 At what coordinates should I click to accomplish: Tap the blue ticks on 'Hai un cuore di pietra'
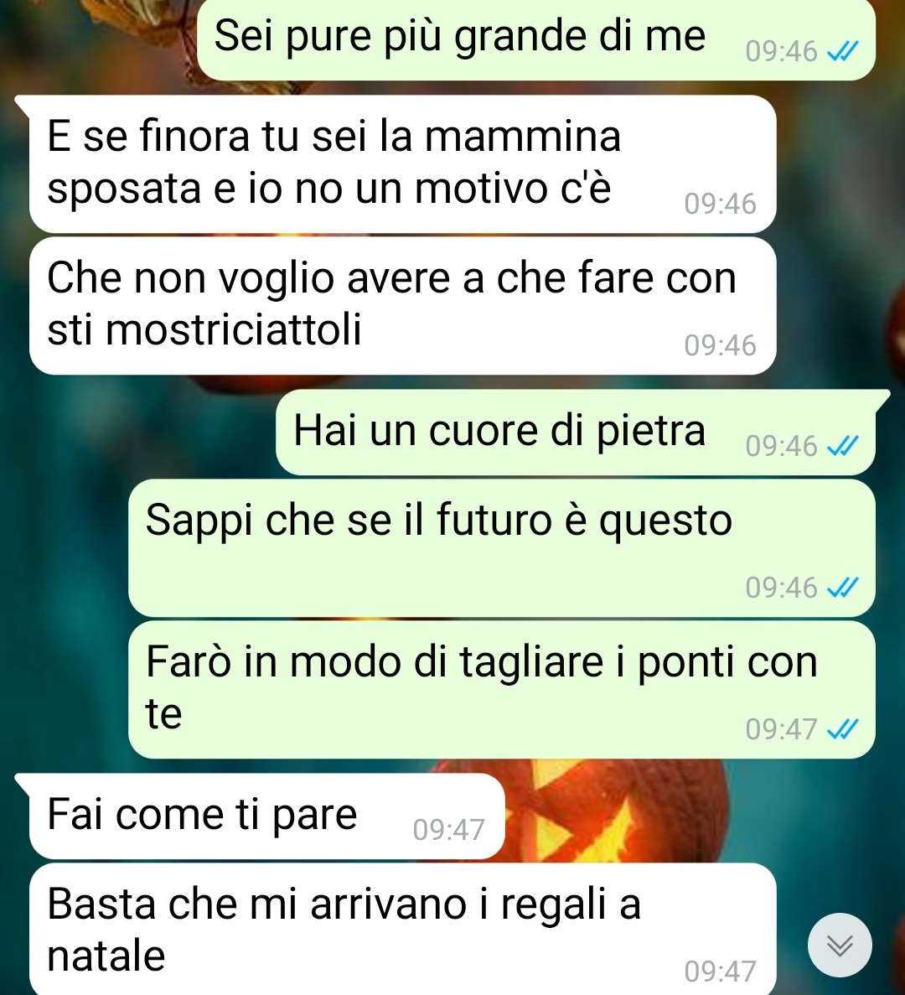coord(844,446)
